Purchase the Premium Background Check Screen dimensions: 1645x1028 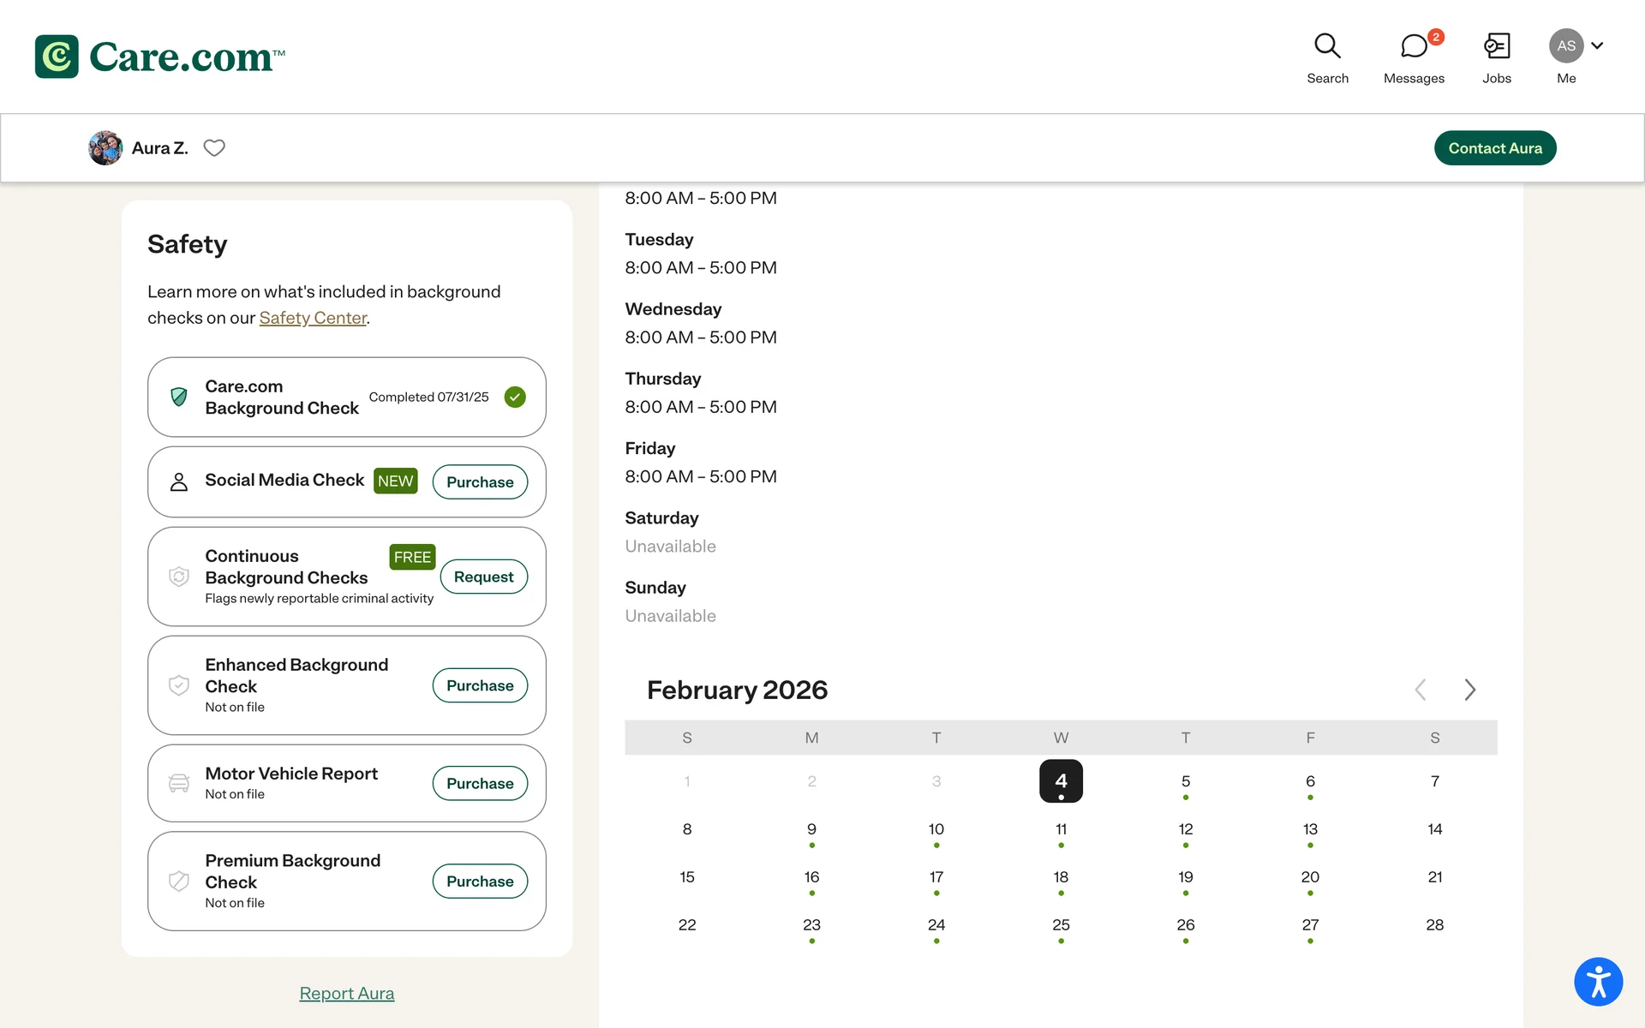tap(480, 882)
